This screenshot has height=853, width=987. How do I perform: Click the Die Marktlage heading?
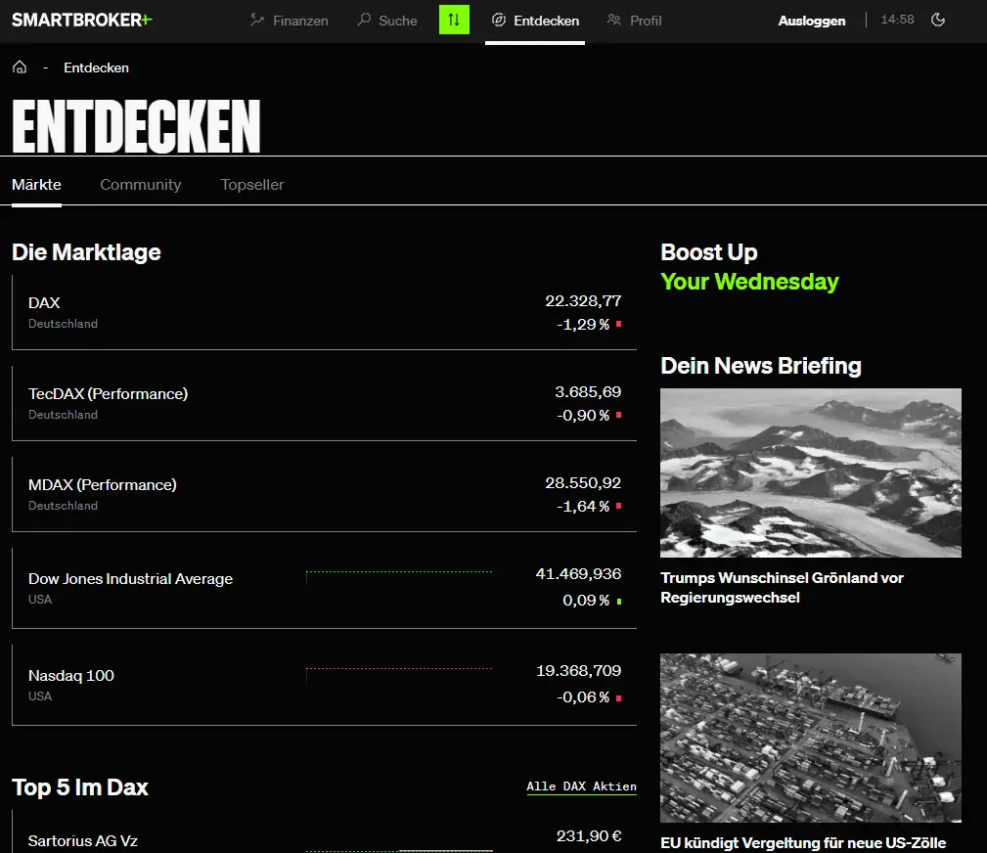pyautogui.click(x=86, y=252)
